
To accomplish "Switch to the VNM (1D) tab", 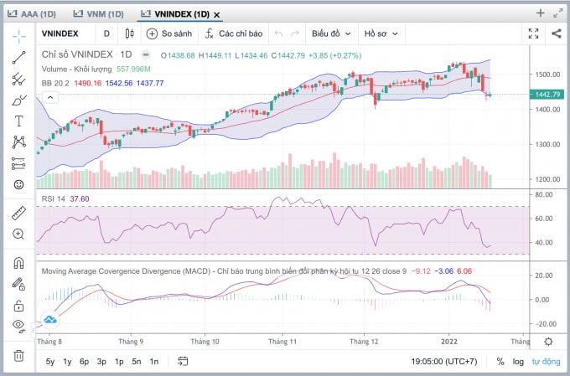I will (x=99, y=14).
